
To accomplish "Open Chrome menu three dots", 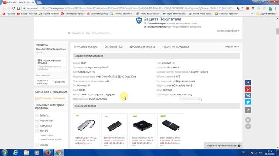I will 276,8.
